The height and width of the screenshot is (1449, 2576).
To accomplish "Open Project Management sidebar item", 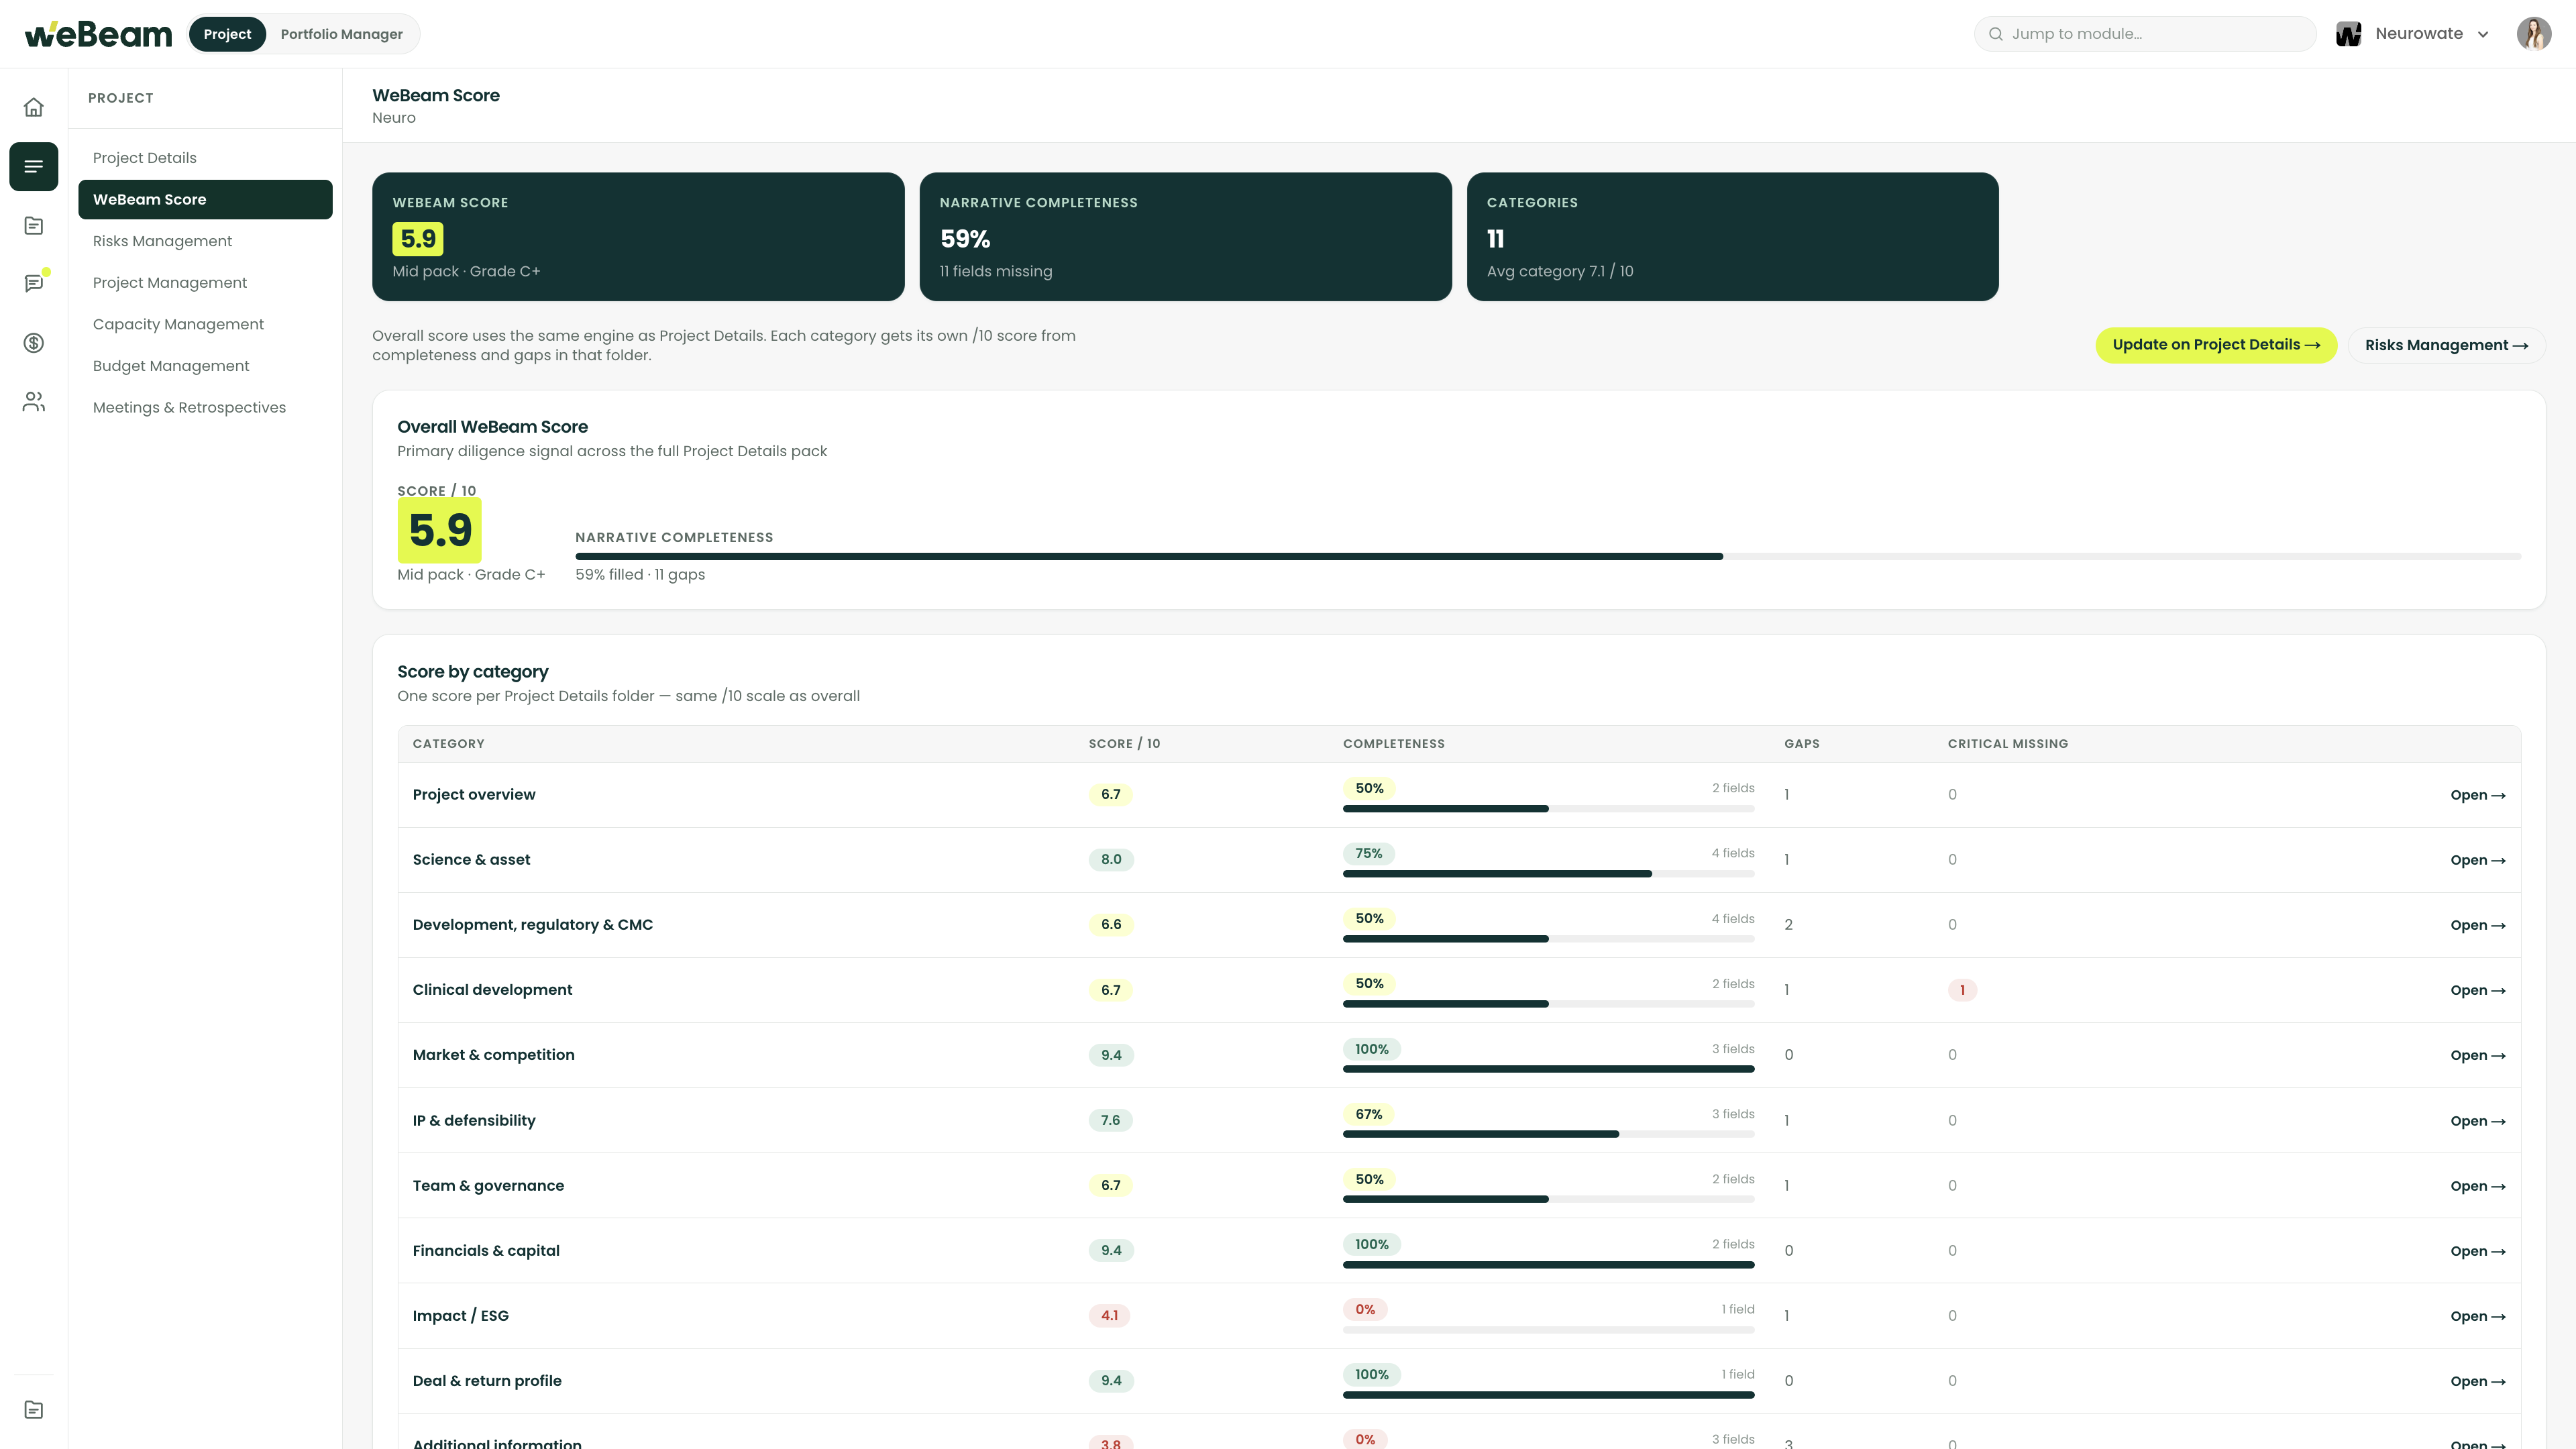I will point(205,283).
